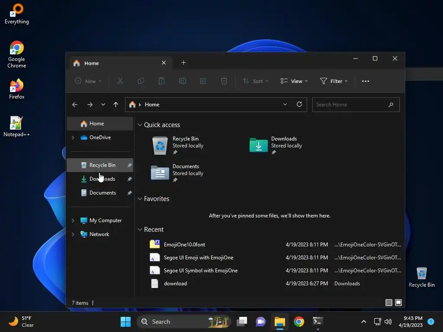Open Documents folder tile in Quick access
The height and width of the screenshot is (332, 443).
click(178, 173)
